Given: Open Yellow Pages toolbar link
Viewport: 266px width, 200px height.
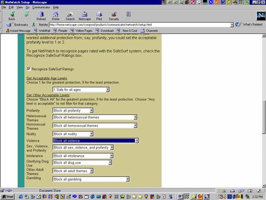Looking at the screenshot, I should (81, 31).
